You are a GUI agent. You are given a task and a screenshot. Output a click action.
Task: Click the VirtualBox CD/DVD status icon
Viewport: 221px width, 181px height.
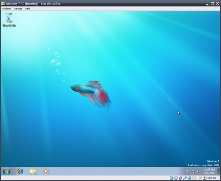click(x=176, y=178)
